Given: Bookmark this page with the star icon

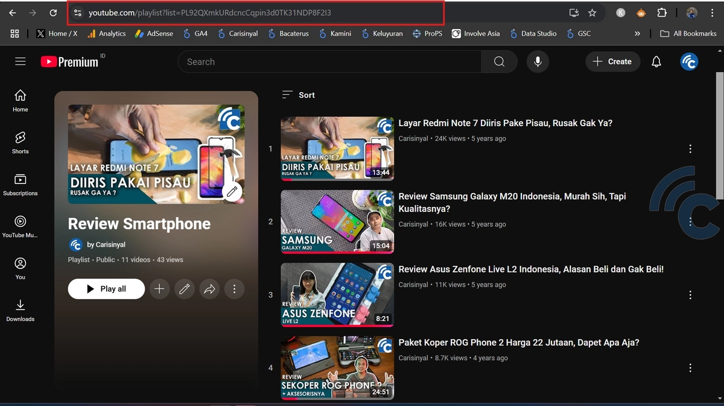Looking at the screenshot, I should (x=592, y=13).
